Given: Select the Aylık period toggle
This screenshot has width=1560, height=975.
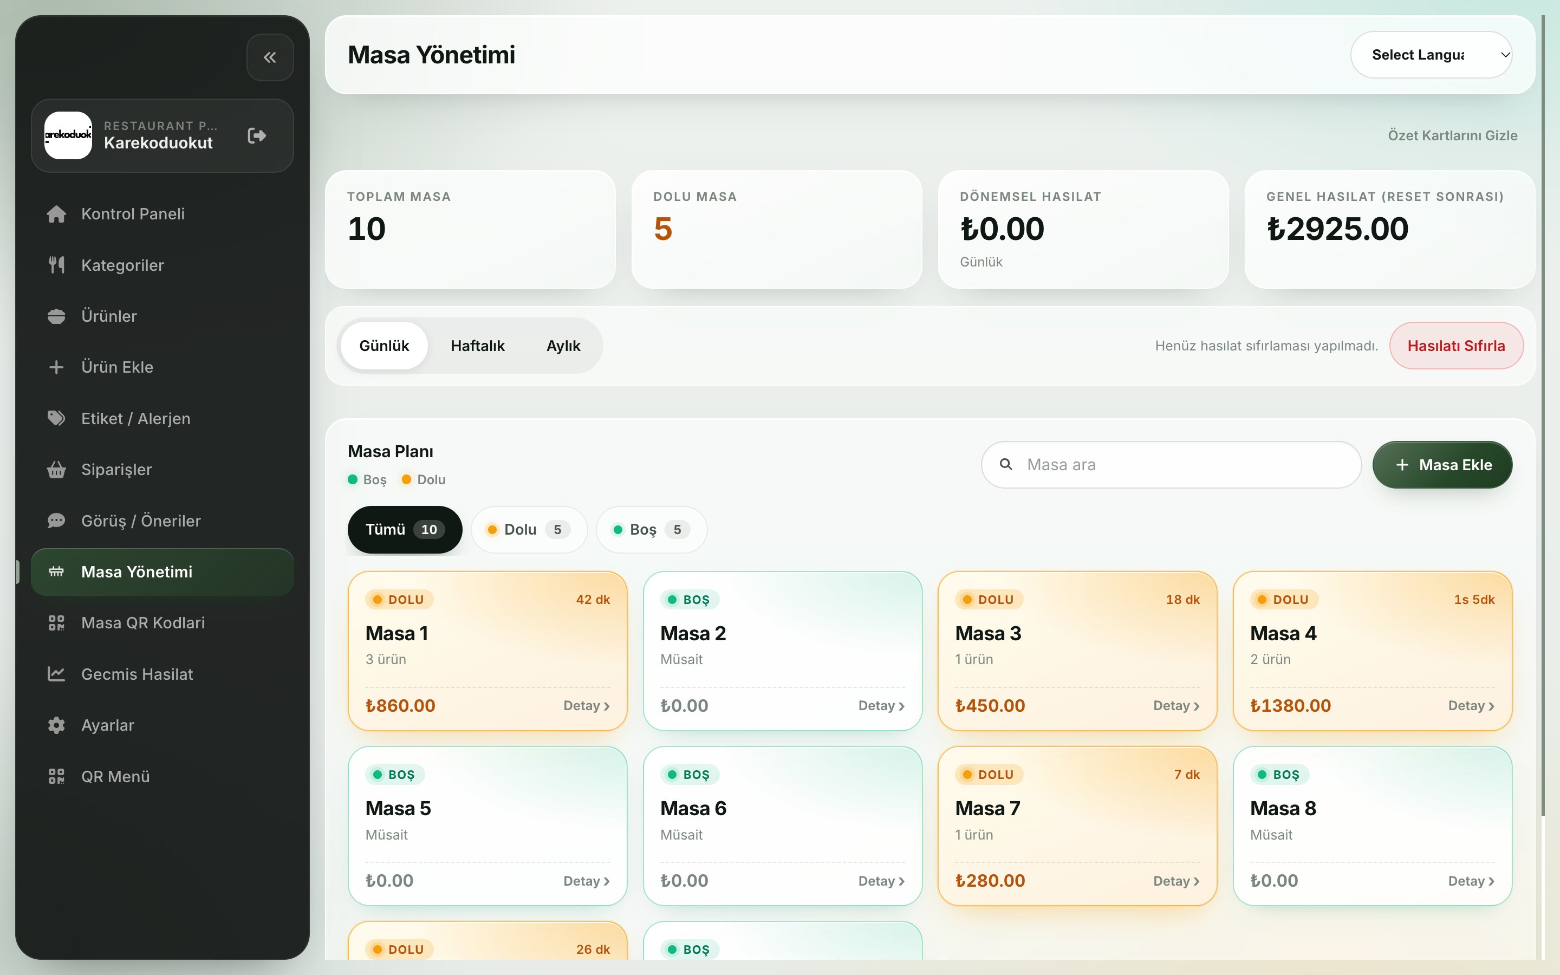Looking at the screenshot, I should pos(563,346).
